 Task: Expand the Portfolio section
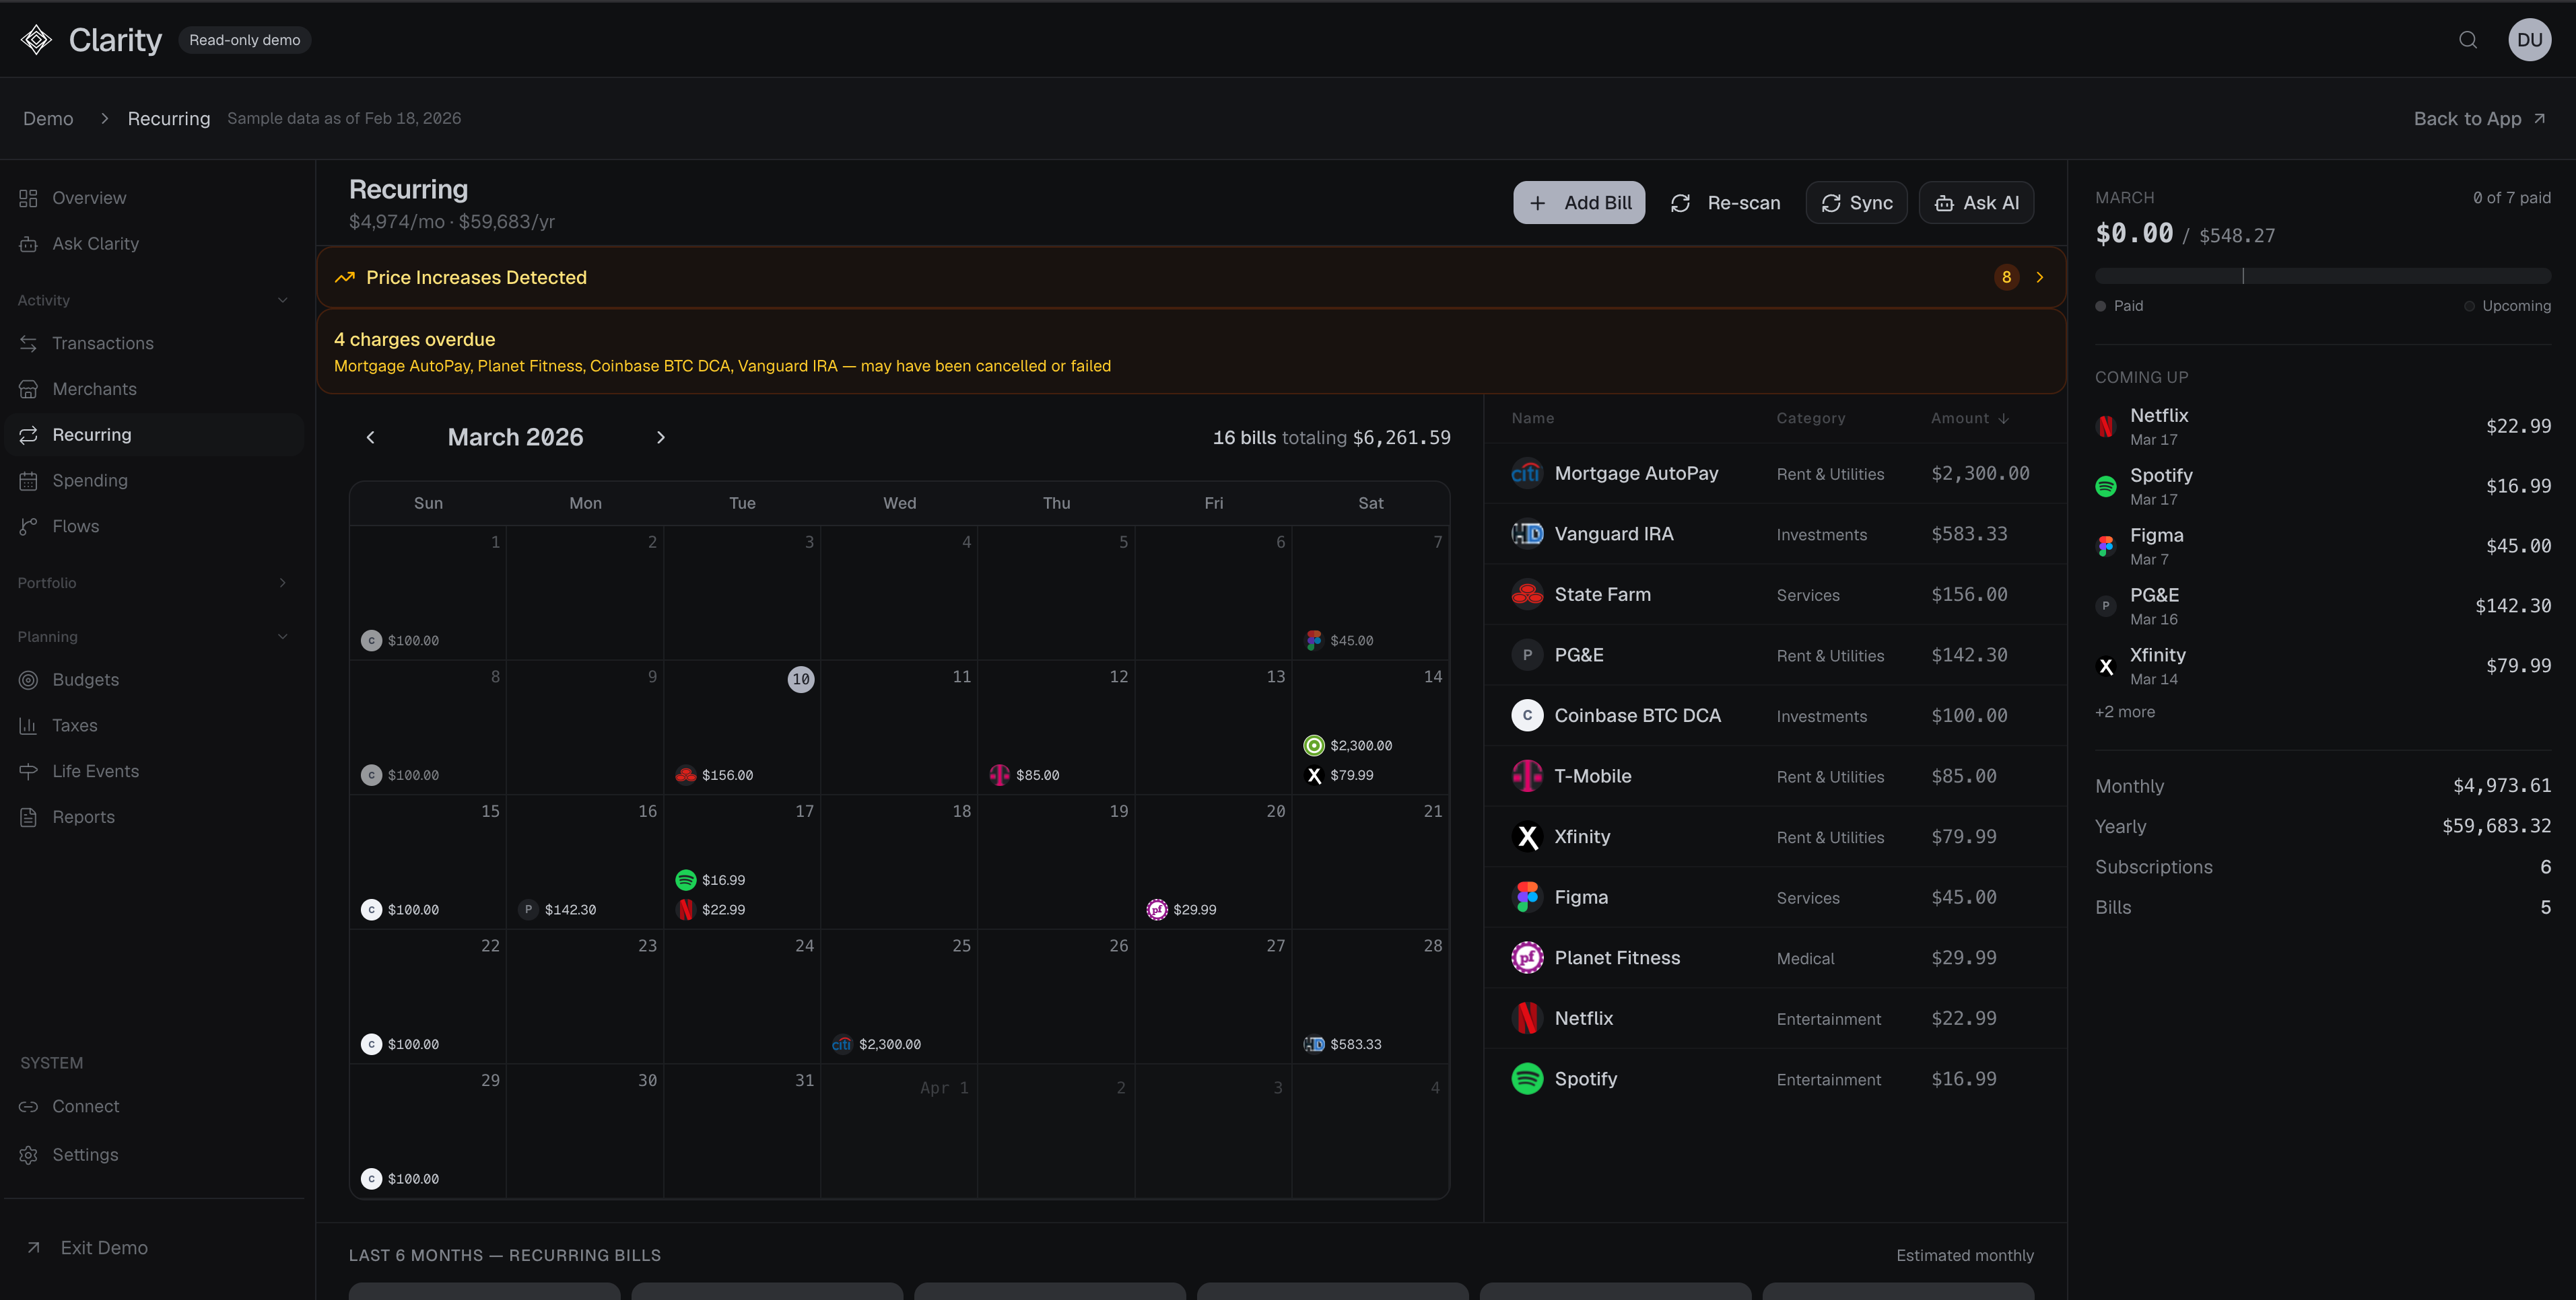pos(283,583)
